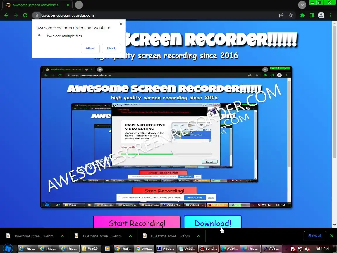The width and height of the screenshot is (337, 253).
Task: Switch to Adobe Photoshop taskbar item
Action: click(166, 249)
